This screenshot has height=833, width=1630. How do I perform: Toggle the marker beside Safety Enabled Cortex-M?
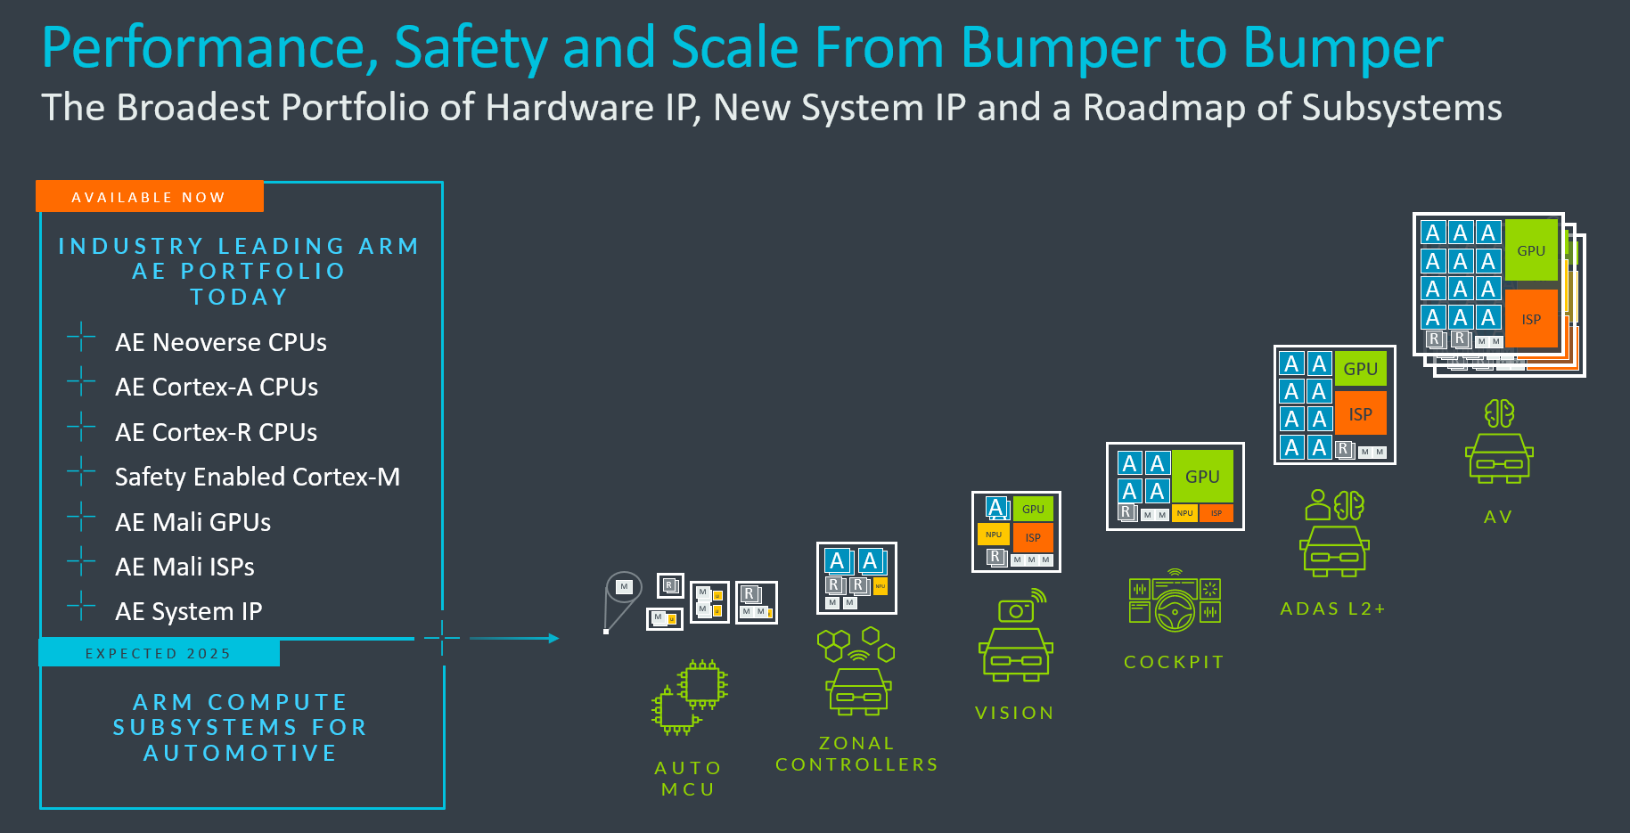(x=80, y=472)
